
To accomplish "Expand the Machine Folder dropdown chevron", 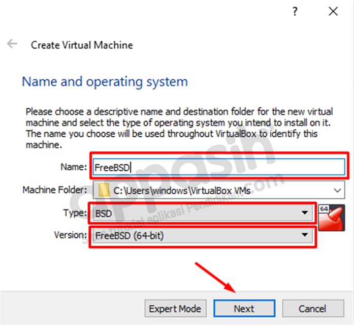I will [x=337, y=190].
